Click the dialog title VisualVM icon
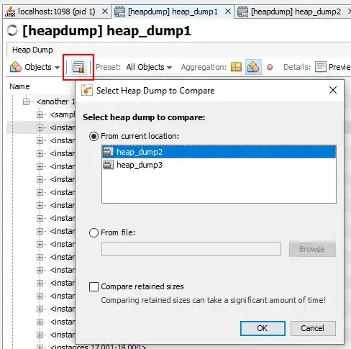351x349 pixels. click(87, 91)
